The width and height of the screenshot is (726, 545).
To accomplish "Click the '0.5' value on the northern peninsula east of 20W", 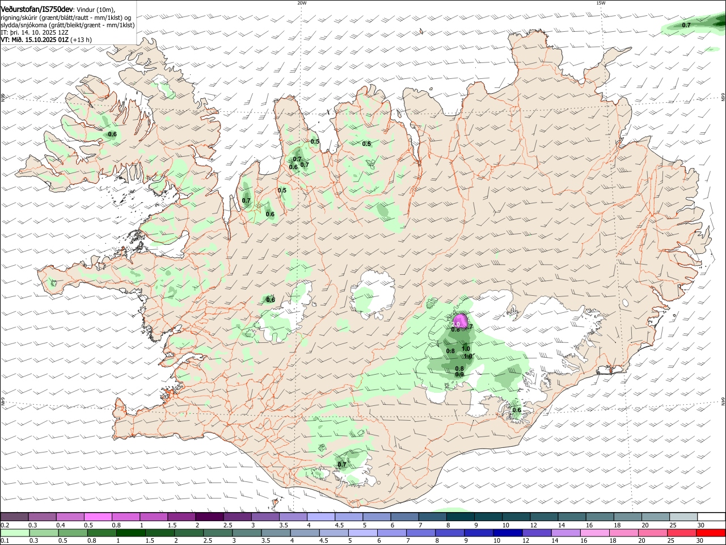I will 366,144.
